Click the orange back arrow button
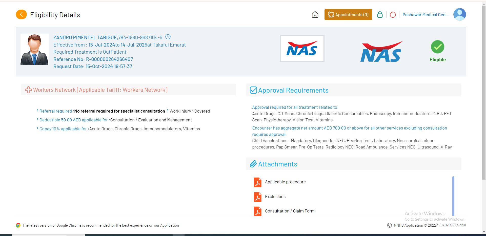 pos(21,15)
